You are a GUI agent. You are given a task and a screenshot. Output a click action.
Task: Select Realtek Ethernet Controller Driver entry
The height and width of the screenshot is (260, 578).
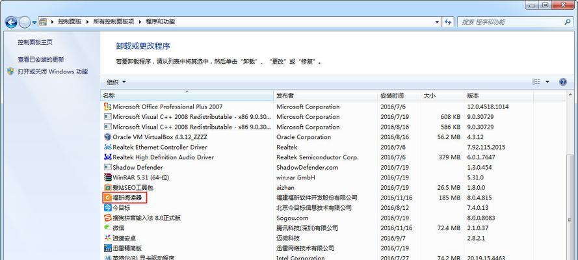pyautogui.click(x=160, y=147)
